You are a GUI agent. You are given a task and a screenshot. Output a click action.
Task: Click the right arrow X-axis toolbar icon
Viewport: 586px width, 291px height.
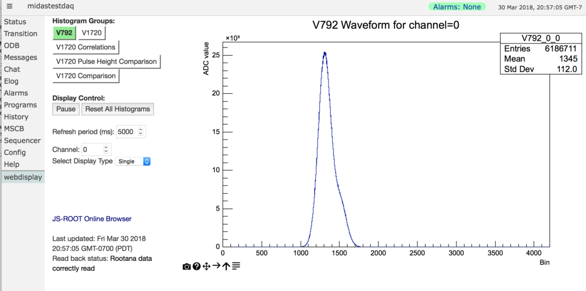point(217,266)
